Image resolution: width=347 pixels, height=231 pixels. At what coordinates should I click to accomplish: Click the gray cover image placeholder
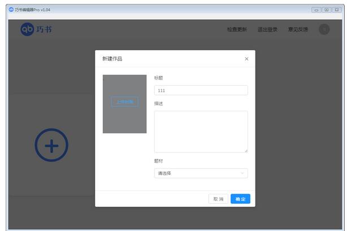pos(124,121)
